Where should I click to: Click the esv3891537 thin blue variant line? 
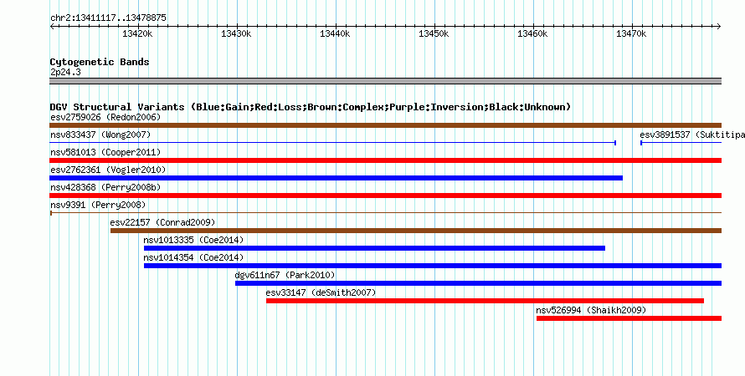point(681,143)
